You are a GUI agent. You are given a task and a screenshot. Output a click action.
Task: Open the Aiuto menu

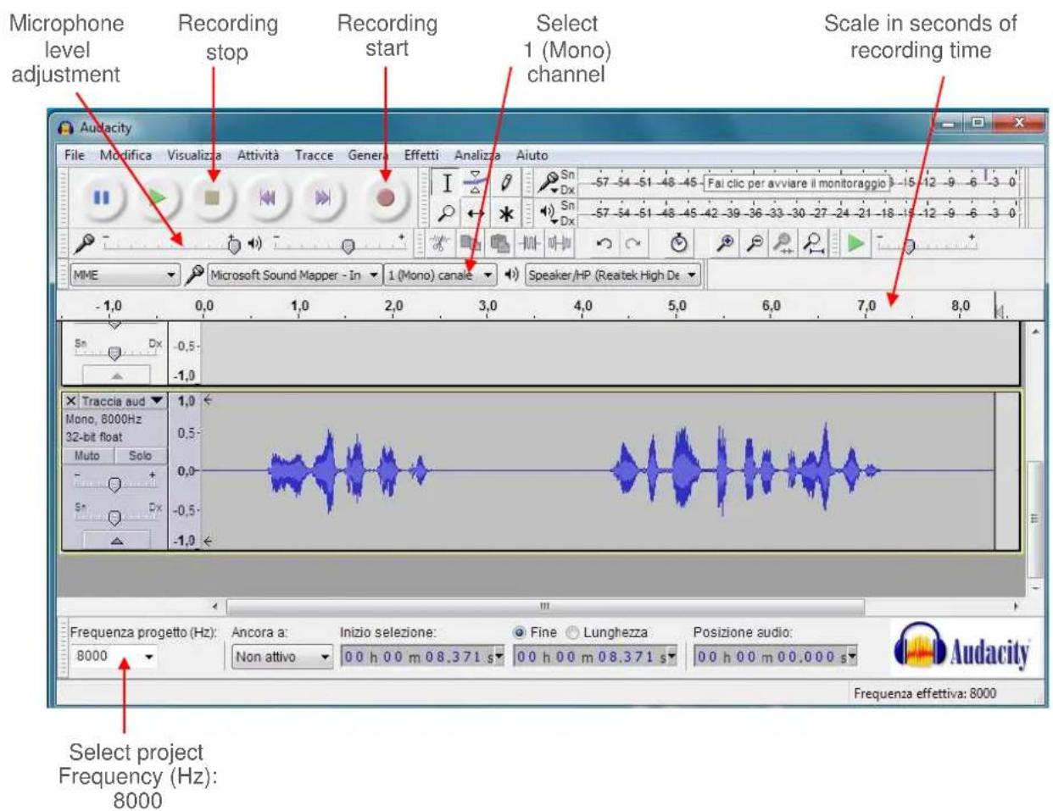click(x=532, y=155)
